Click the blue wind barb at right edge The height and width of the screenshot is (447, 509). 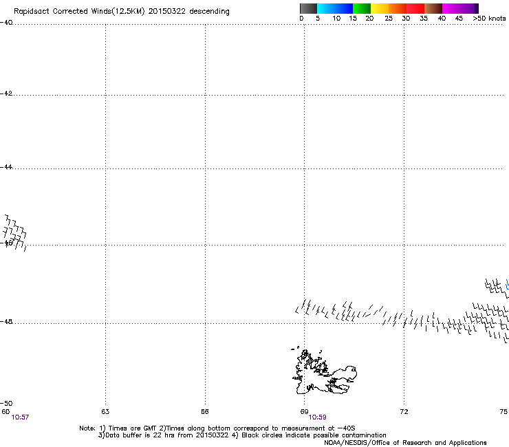(507, 284)
